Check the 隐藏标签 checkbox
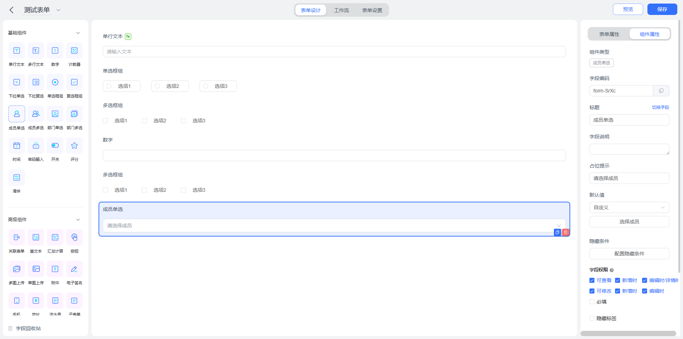The width and height of the screenshot is (683, 339). pos(592,318)
